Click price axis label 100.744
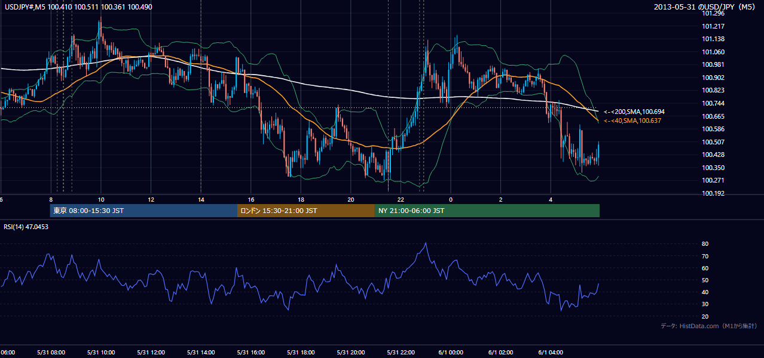Image resolution: width=764 pixels, height=358 pixels. click(x=713, y=103)
